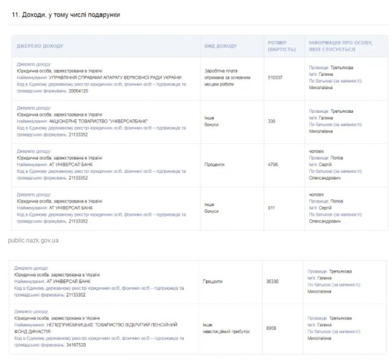Click the "Вид доходу" column header
This screenshot has width=392, height=360.
(x=222, y=46)
